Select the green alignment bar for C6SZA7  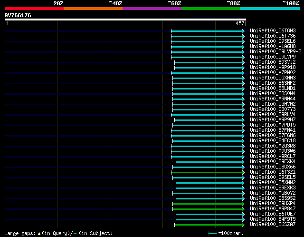pyautogui.click(x=209, y=225)
